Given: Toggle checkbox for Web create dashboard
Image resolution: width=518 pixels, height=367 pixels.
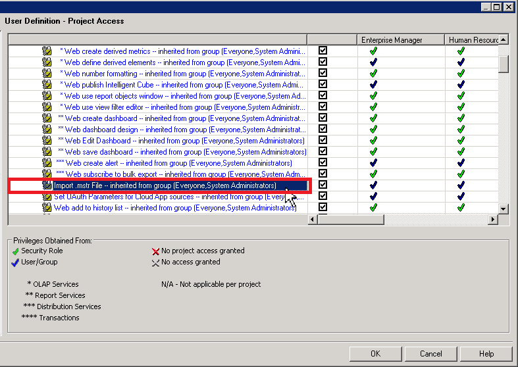Looking at the screenshot, I should pyautogui.click(x=323, y=118).
